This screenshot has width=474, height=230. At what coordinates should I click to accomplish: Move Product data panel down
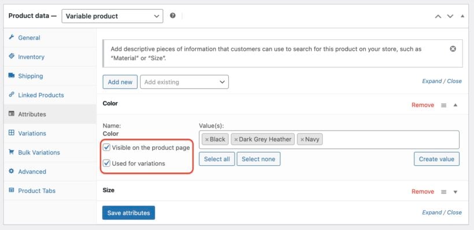pos(450,16)
